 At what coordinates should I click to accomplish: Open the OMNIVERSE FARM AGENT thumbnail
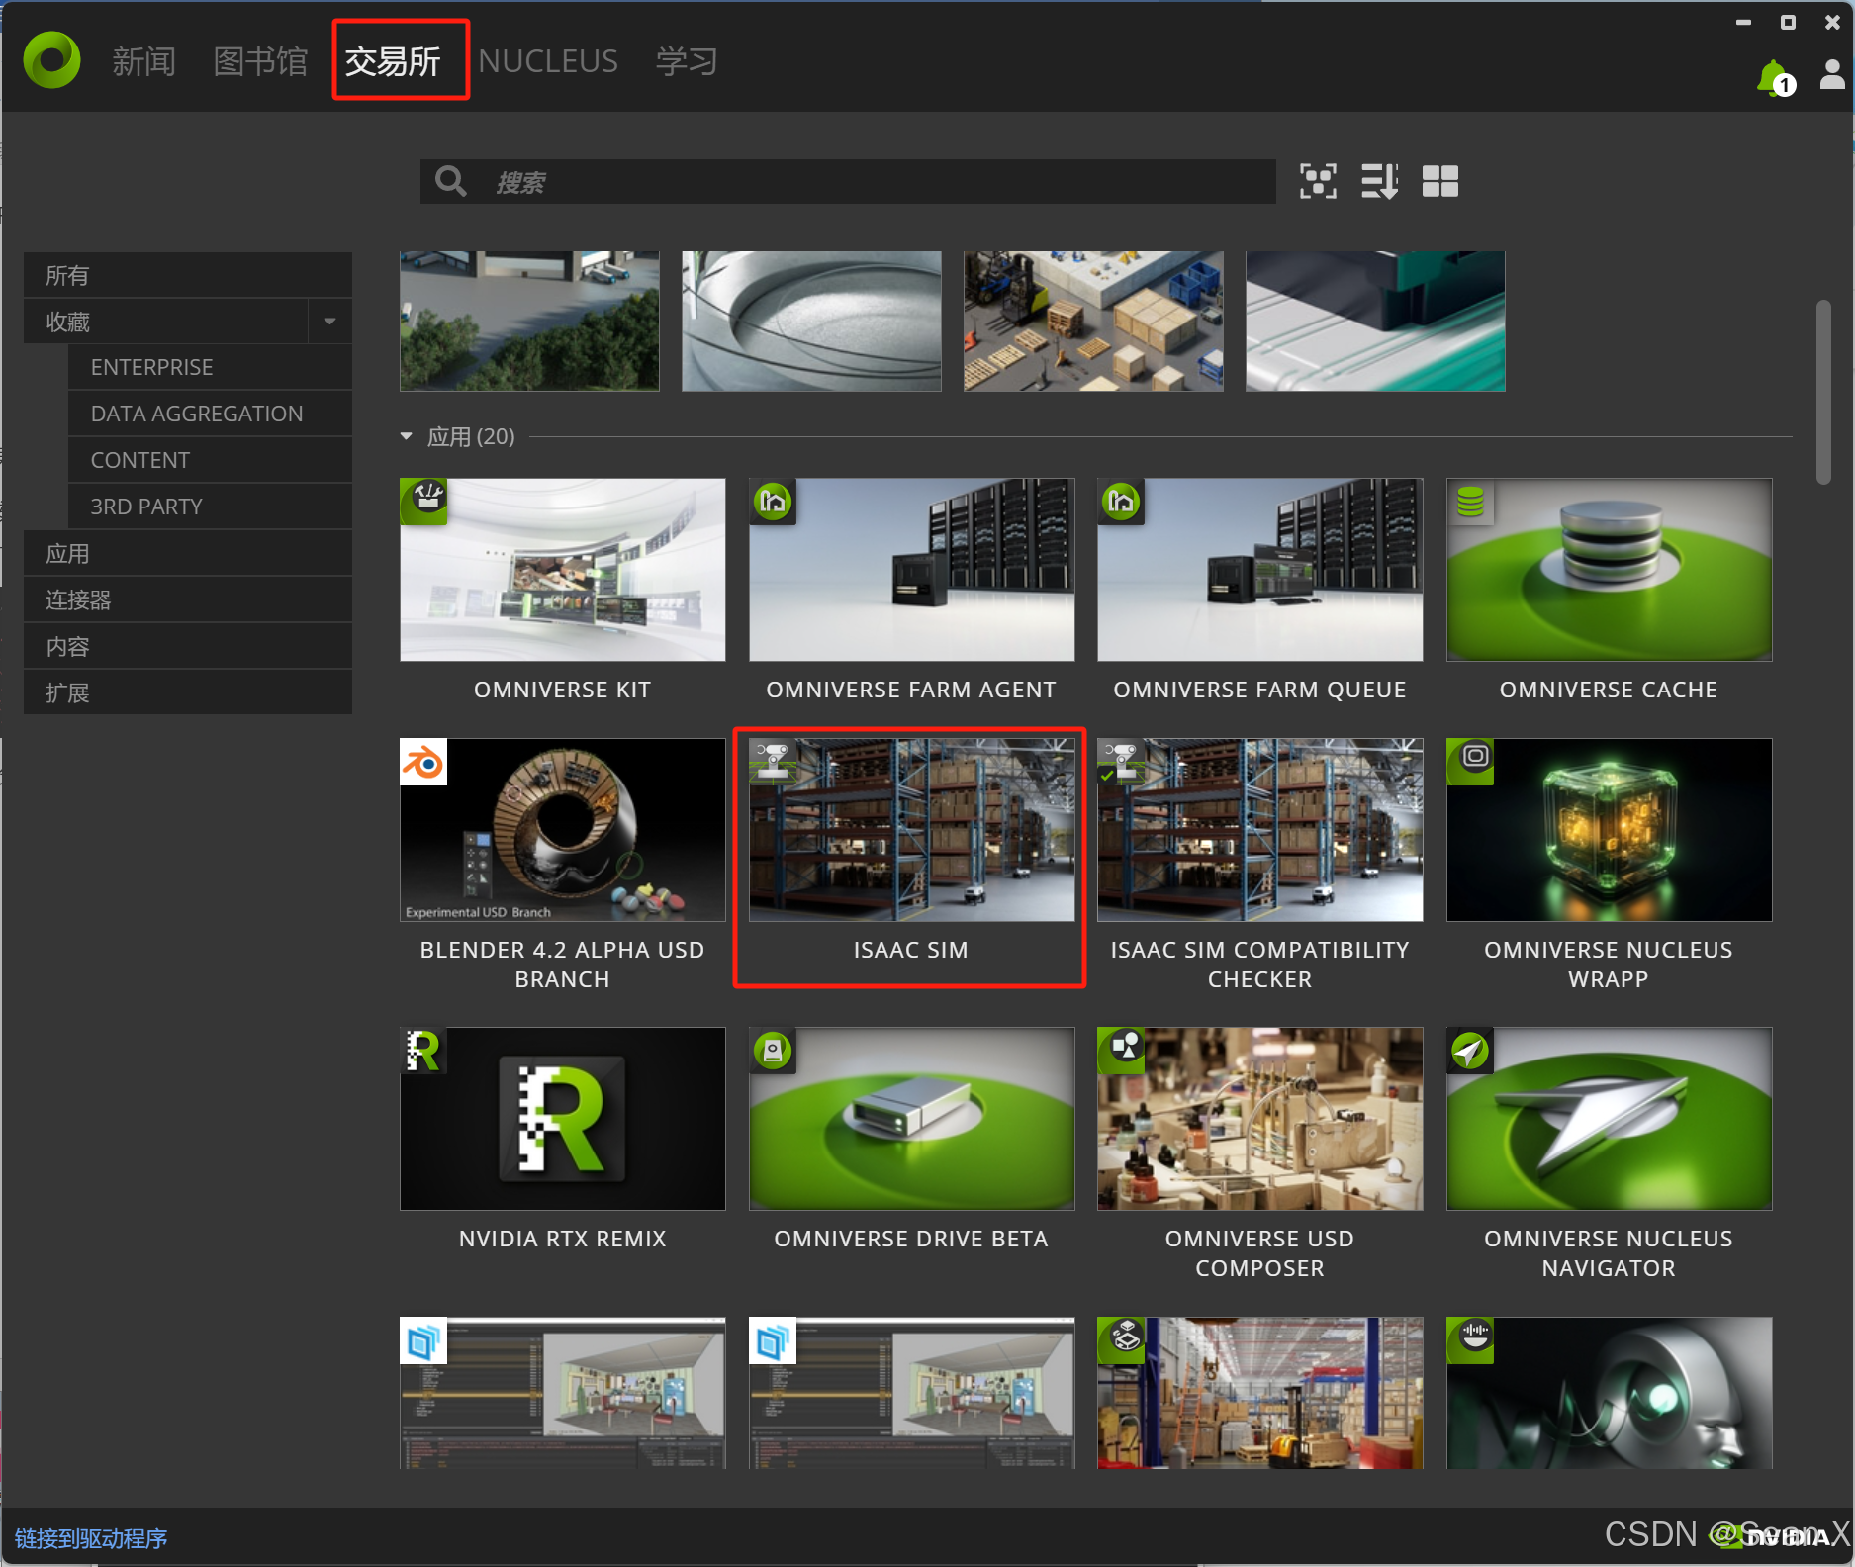coord(912,570)
